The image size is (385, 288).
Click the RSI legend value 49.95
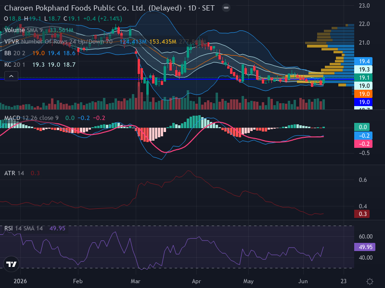tap(57, 228)
